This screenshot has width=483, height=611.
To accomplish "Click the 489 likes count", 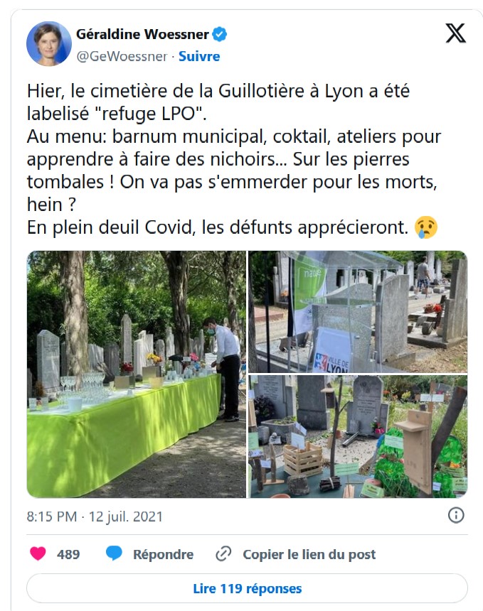I will coord(68,554).
